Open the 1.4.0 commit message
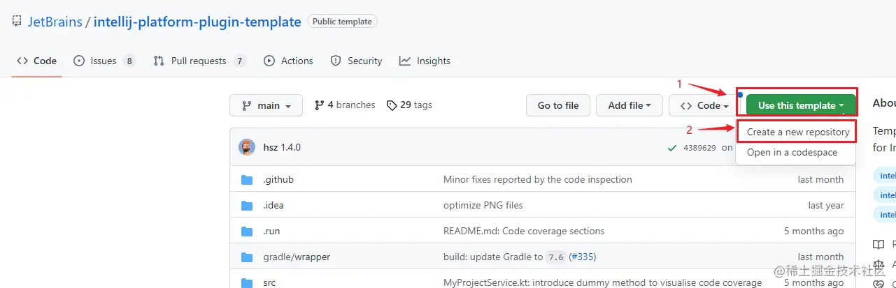896x288 pixels. 291,147
